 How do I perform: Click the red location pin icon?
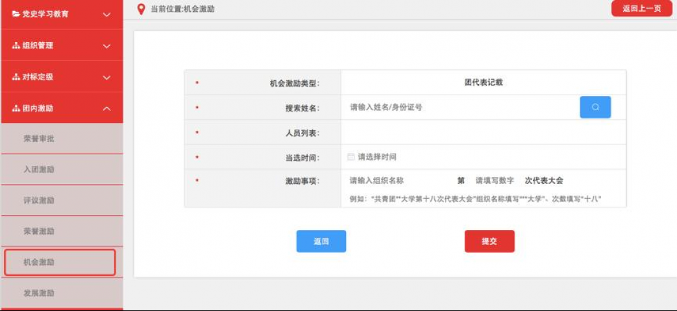point(142,9)
